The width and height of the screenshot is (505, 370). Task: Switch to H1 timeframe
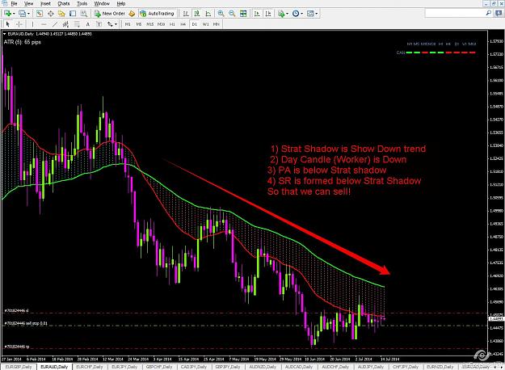tap(172, 24)
